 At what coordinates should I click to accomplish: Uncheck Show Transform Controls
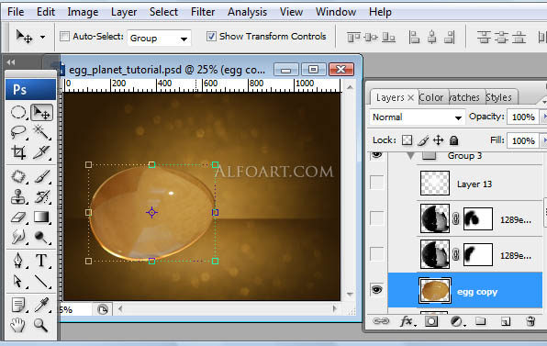[211, 37]
